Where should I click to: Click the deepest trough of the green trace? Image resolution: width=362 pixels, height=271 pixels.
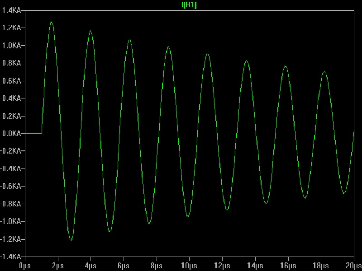pos(71,240)
